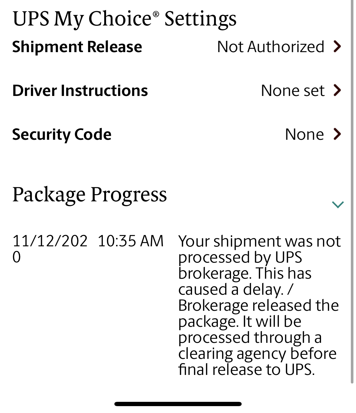
Task: Tap the Package Progress heading
Action: tap(89, 194)
